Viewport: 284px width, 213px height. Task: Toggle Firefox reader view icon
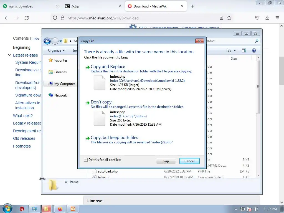click(x=221, y=18)
